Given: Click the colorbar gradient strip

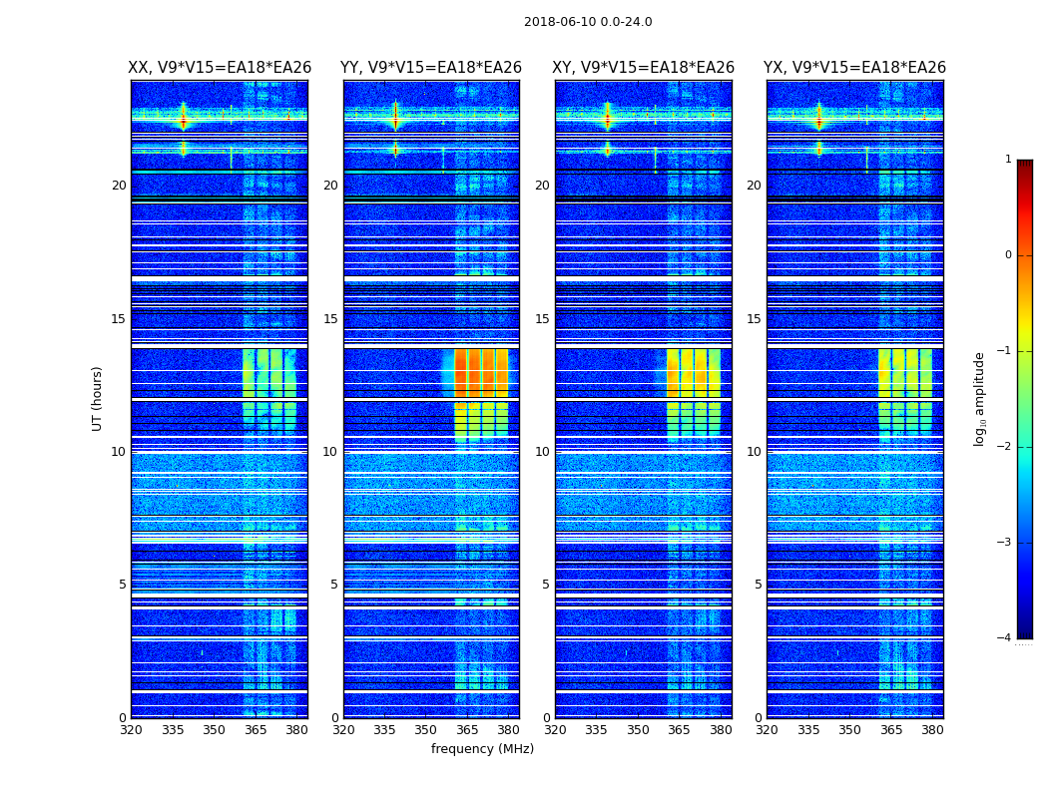Looking at the screenshot, I should [x=1025, y=399].
